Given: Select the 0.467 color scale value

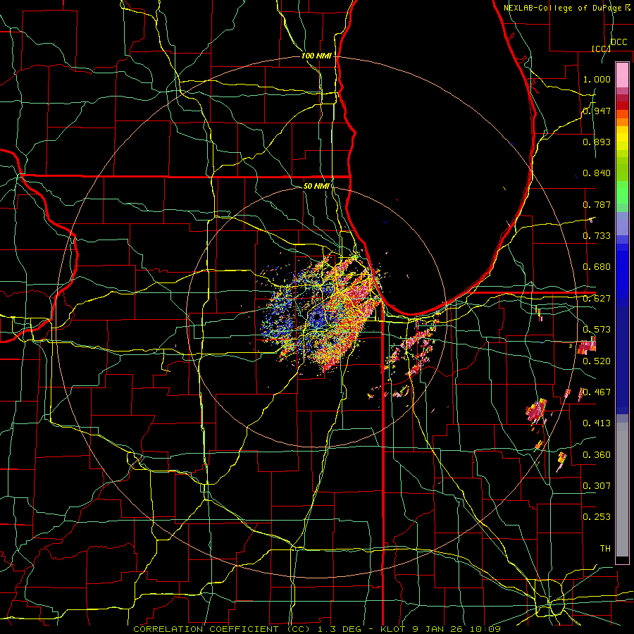Looking at the screenshot, I should click(597, 392).
